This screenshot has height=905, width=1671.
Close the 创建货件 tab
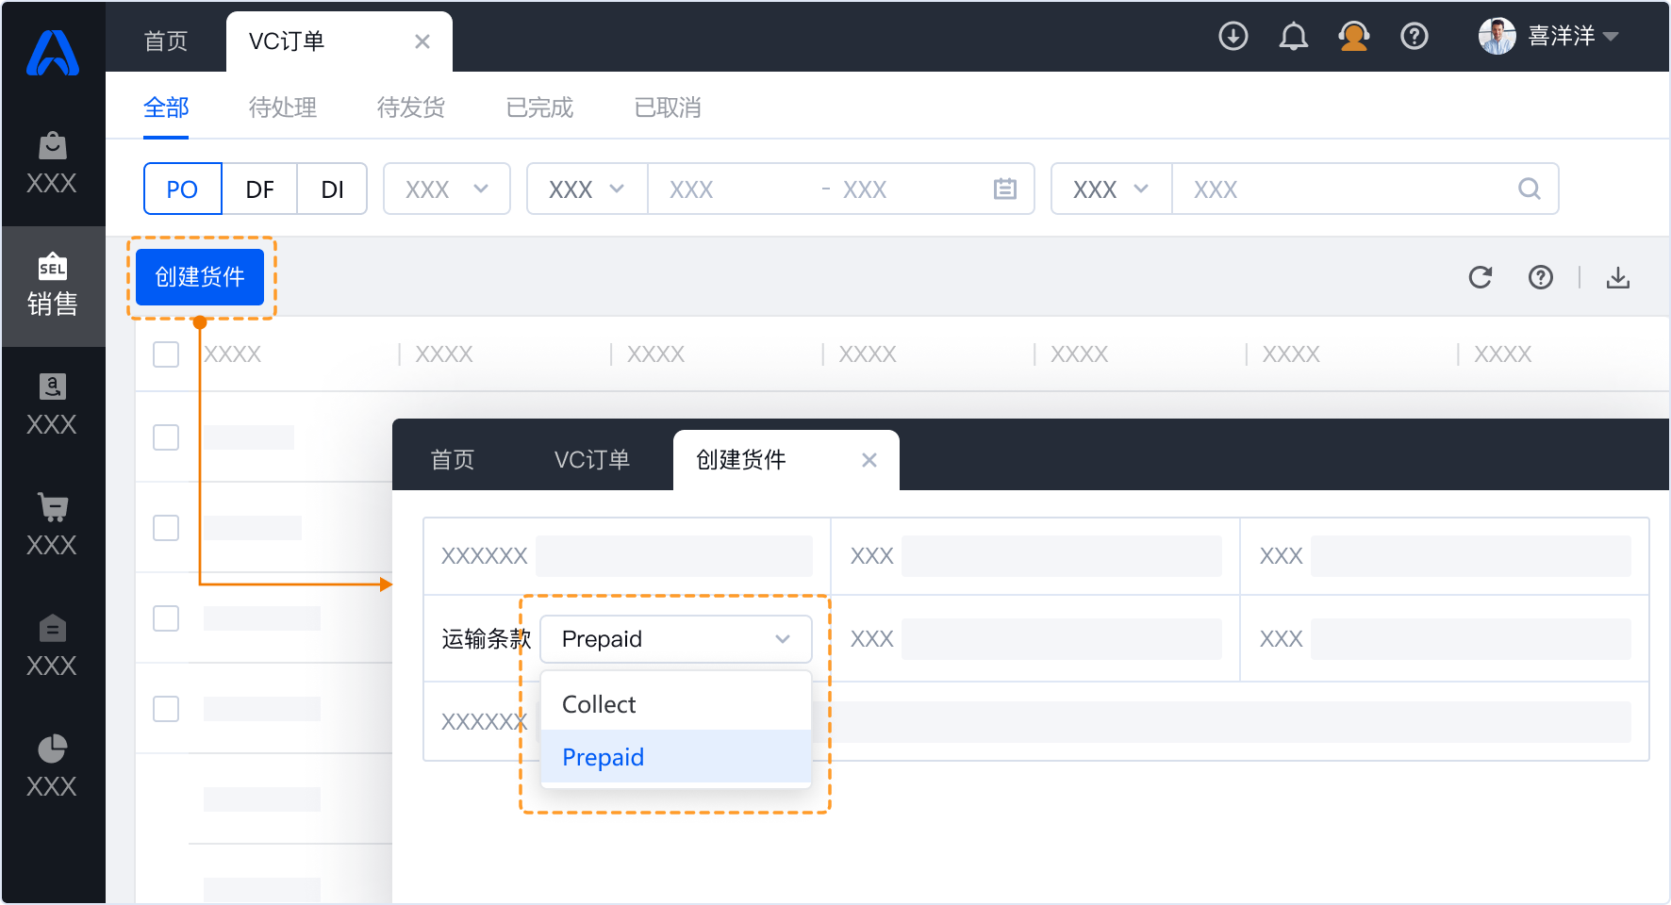pos(869,460)
